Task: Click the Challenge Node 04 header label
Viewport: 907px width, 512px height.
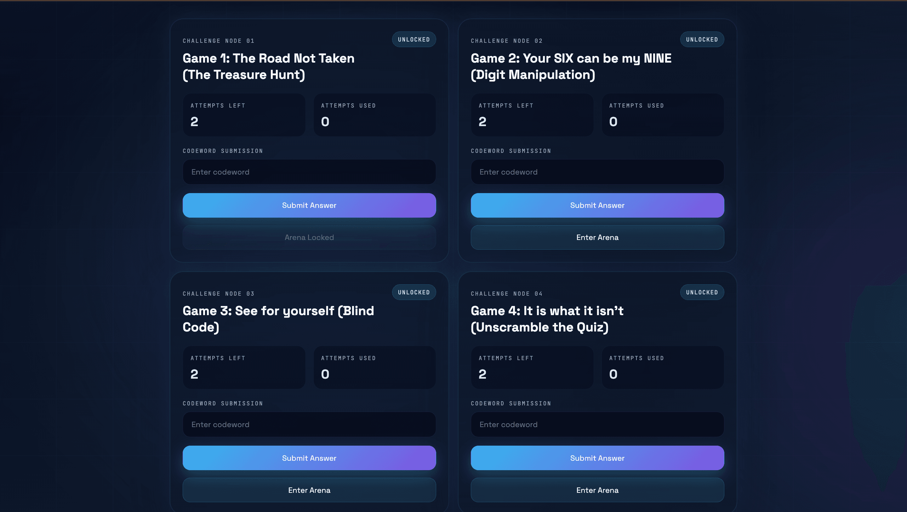Action: [506, 293]
